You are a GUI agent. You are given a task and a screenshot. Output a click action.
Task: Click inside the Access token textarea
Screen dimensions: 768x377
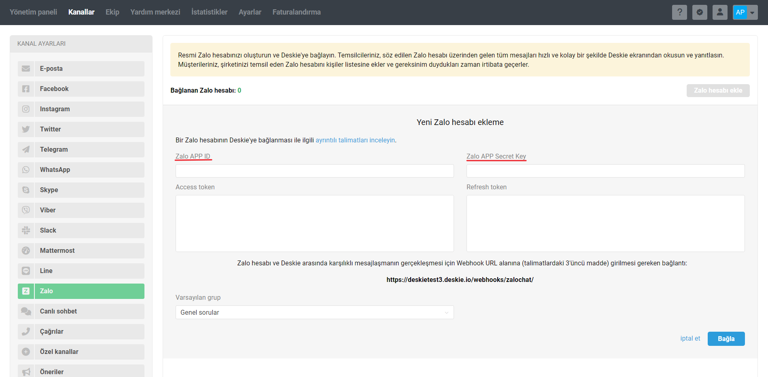click(314, 224)
